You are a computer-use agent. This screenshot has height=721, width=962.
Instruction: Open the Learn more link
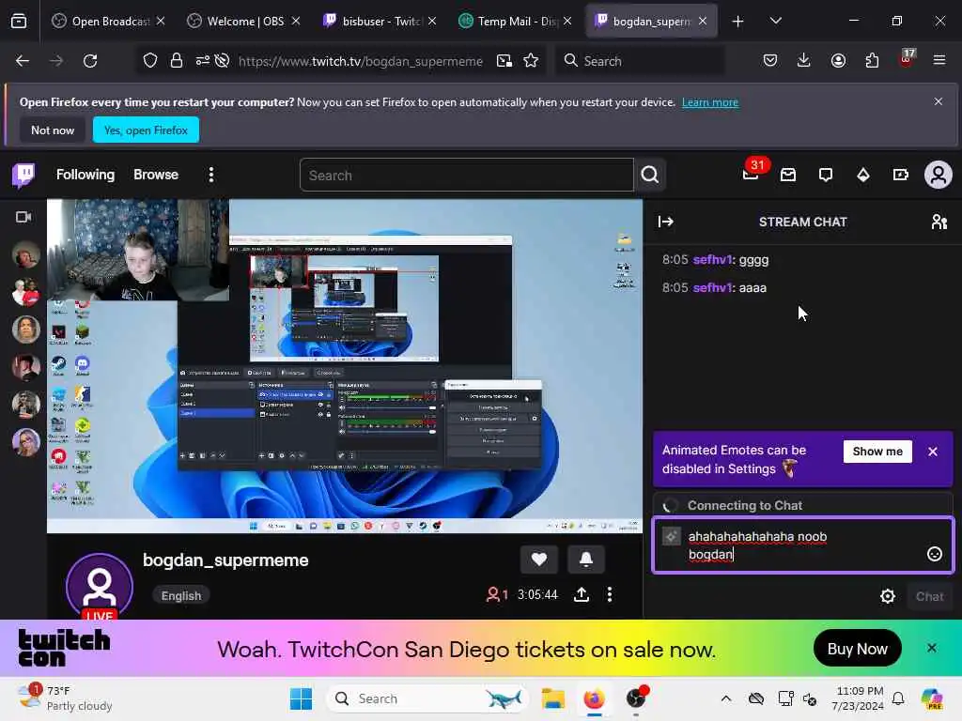coord(710,102)
